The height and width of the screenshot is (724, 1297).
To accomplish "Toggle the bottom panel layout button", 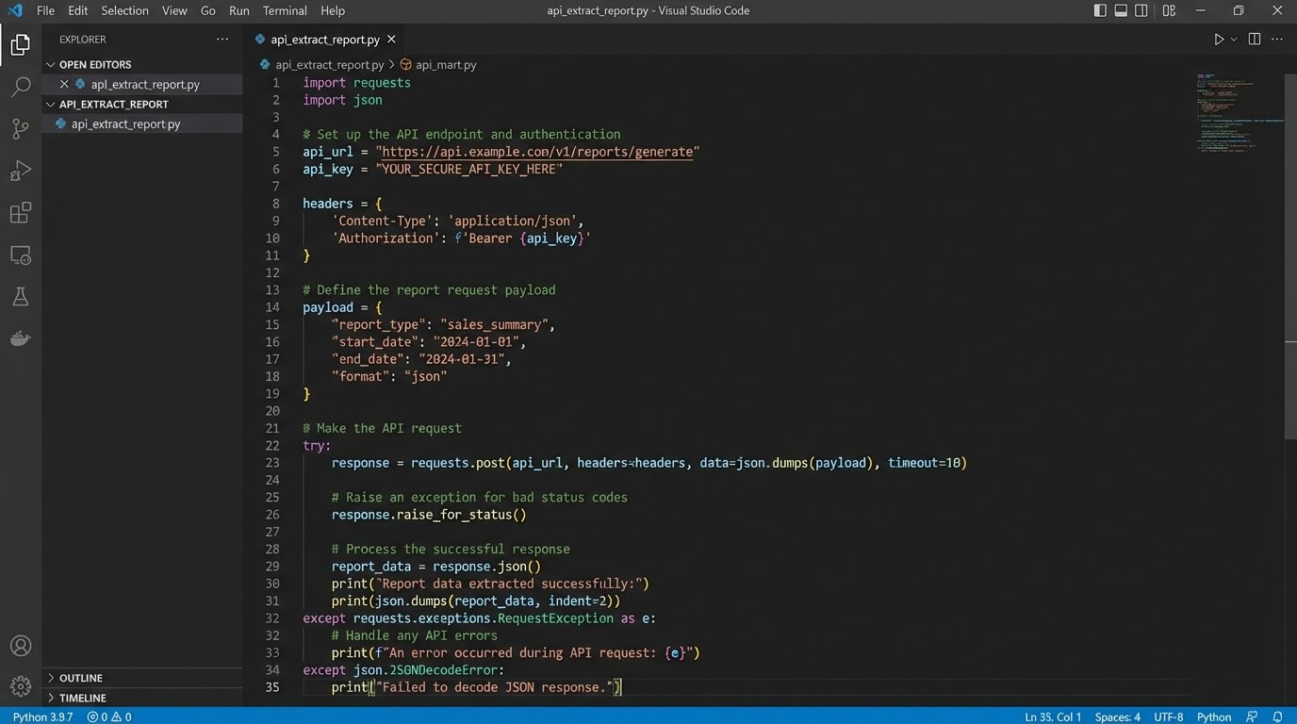I will [x=1121, y=10].
